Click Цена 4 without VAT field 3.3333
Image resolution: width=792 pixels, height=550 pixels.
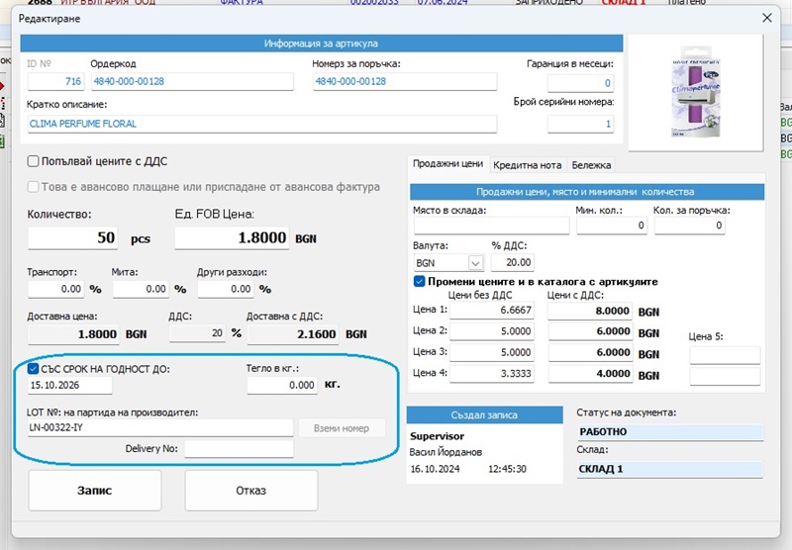(x=491, y=373)
